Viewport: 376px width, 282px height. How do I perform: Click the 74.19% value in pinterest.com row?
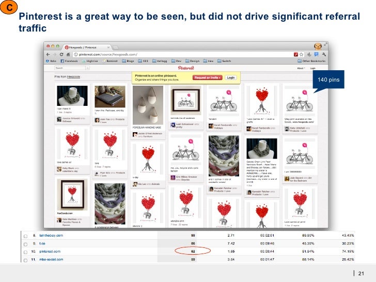[348, 252]
